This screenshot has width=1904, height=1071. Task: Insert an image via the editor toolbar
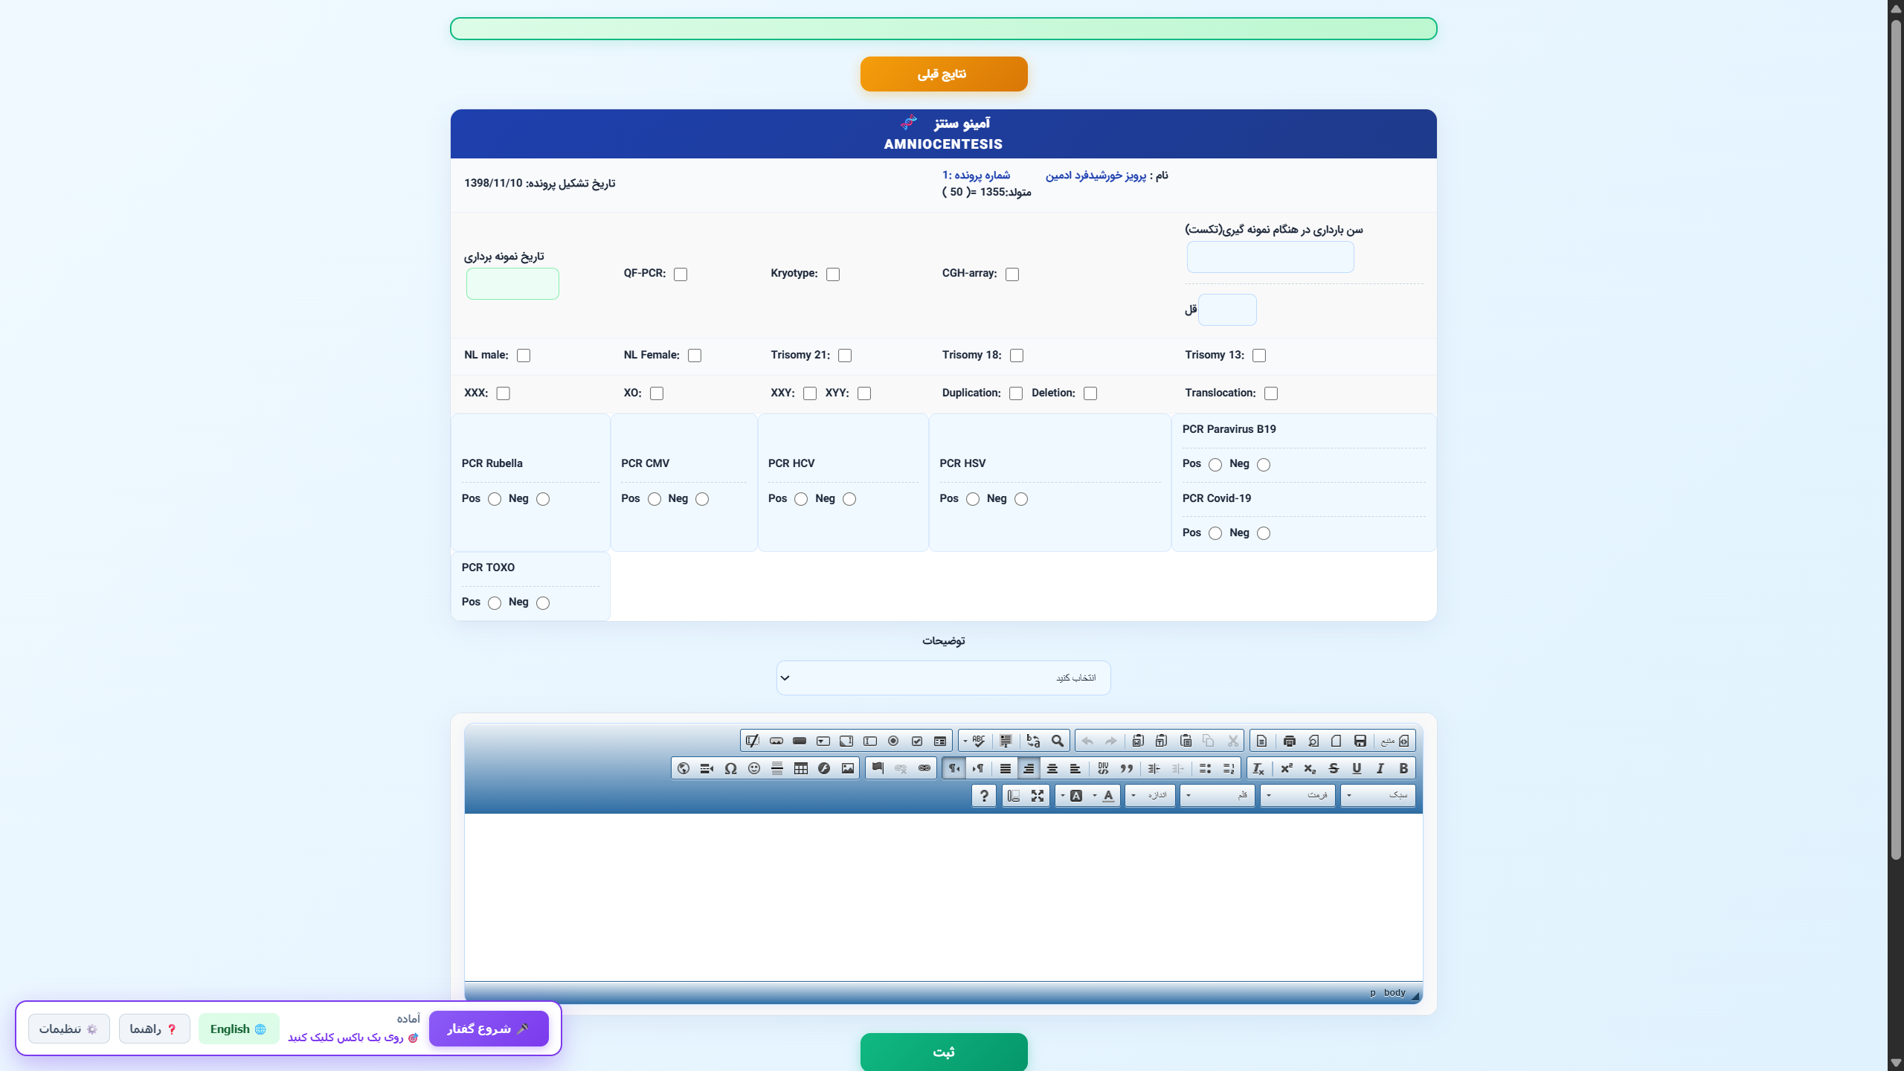[848, 768]
